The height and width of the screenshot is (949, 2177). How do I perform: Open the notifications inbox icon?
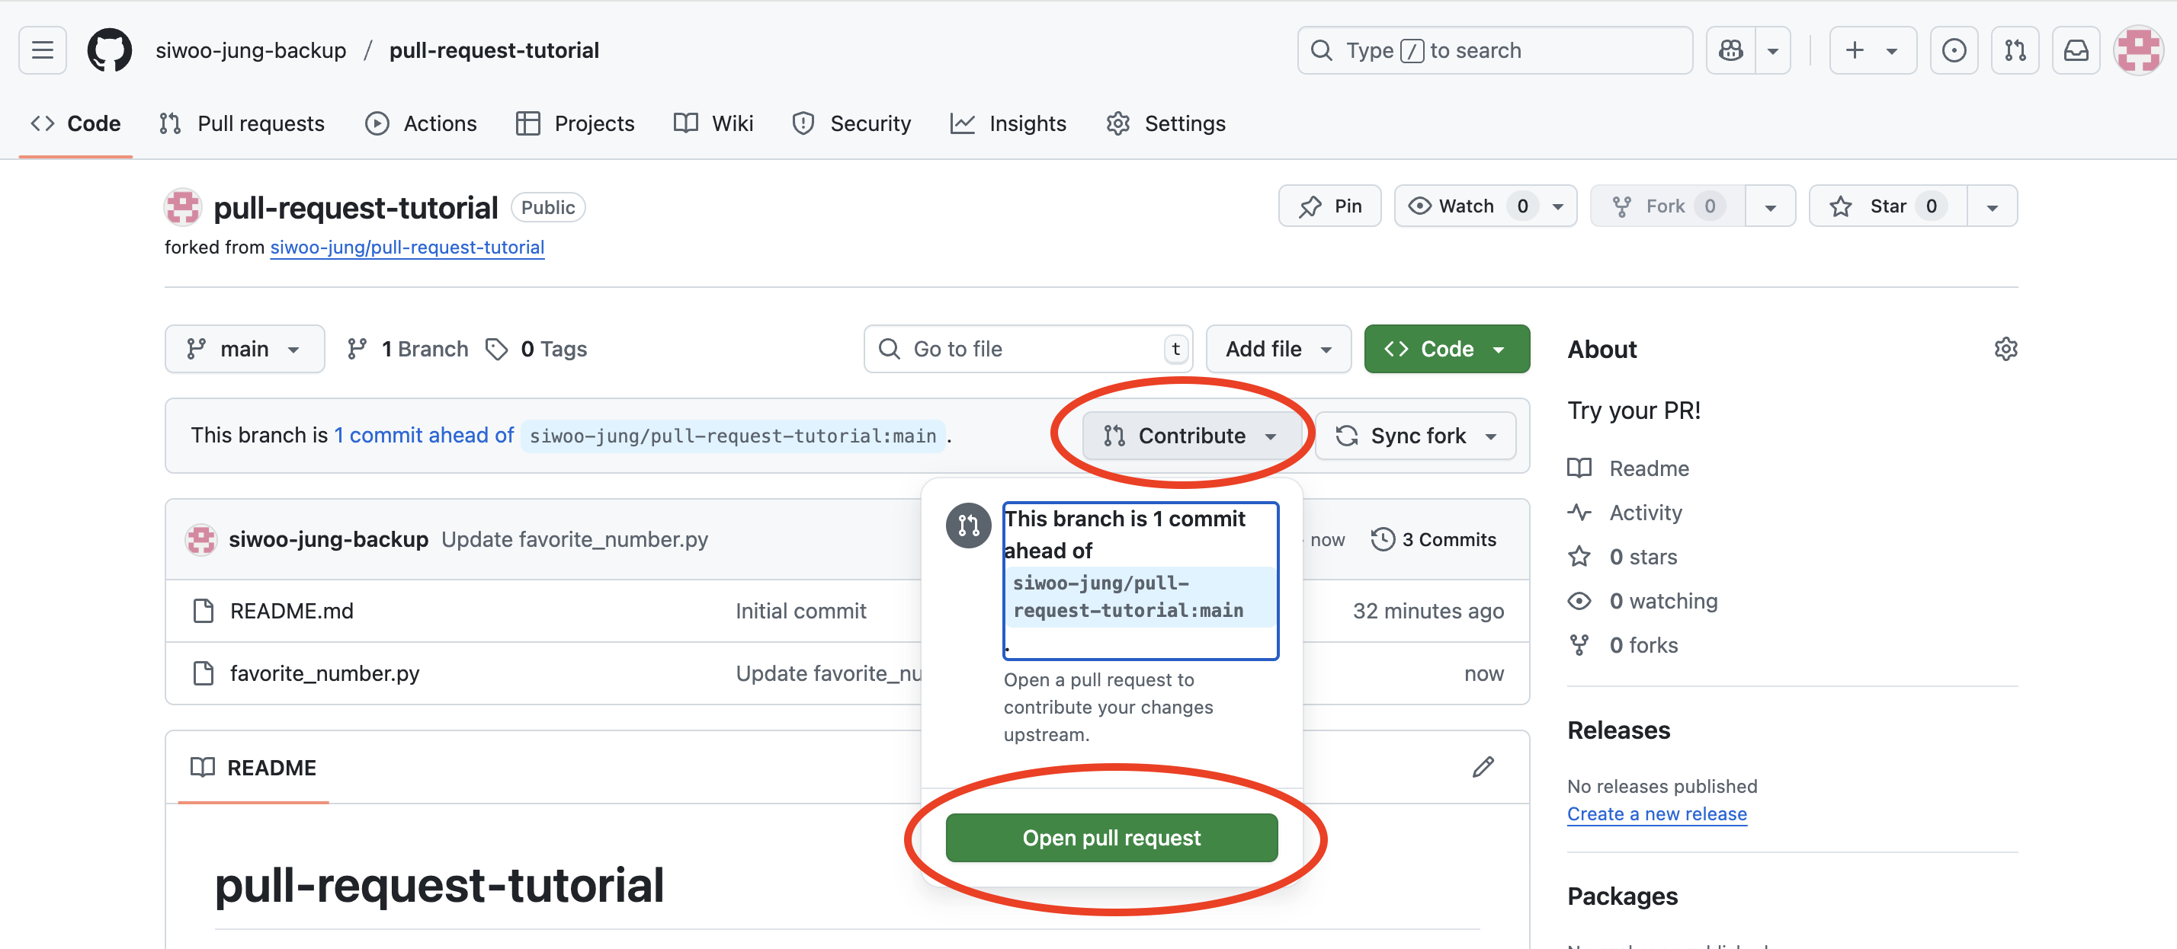2076,51
